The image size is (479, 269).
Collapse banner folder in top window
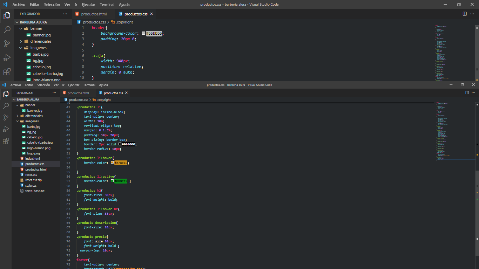(x=21, y=29)
